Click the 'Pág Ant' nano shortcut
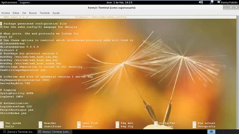This screenshot has height=134, width=239. tap(124, 123)
